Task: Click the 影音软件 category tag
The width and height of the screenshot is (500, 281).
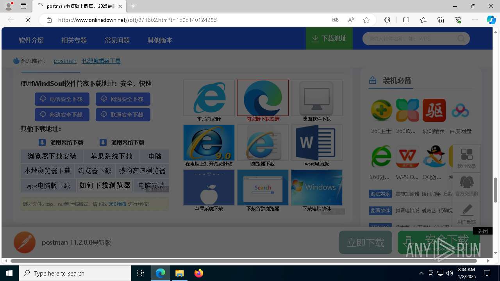Action: click(x=380, y=211)
